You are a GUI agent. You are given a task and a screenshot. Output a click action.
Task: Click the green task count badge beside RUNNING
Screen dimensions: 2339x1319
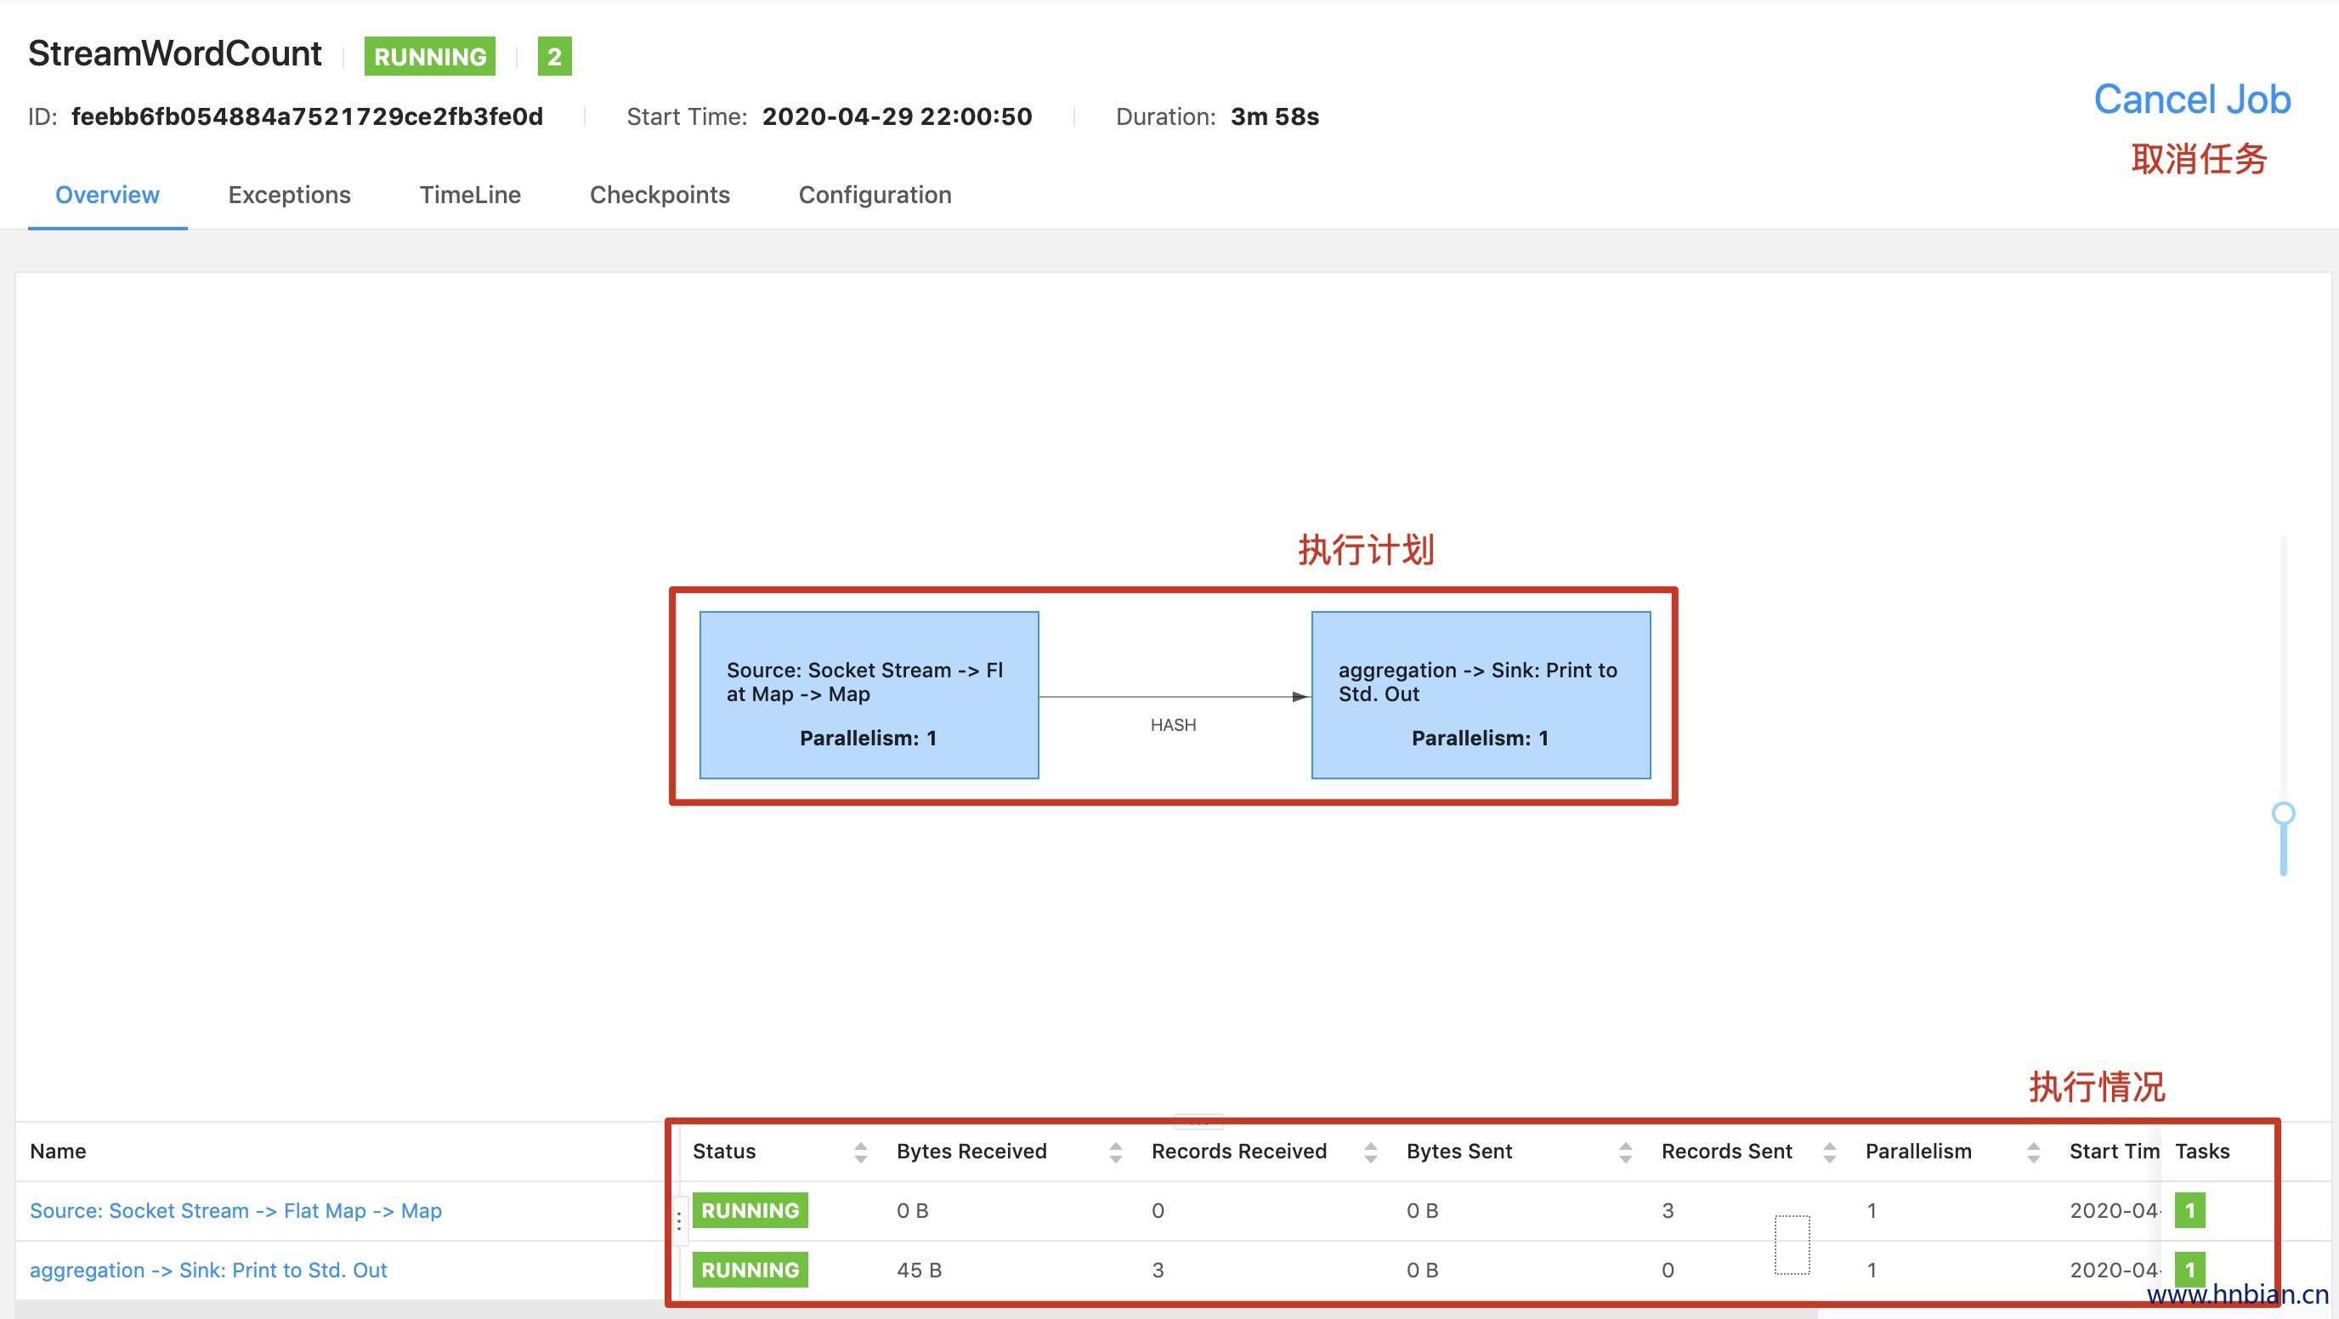(x=554, y=56)
